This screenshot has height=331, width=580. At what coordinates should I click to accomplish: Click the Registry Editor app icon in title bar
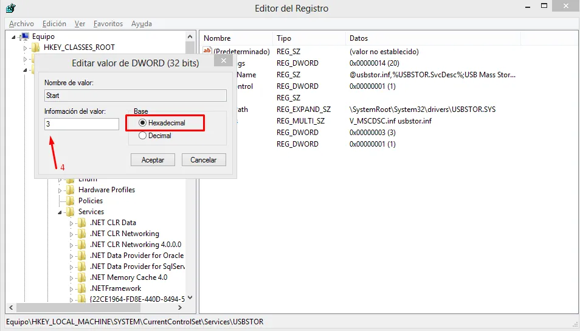click(x=11, y=8)
